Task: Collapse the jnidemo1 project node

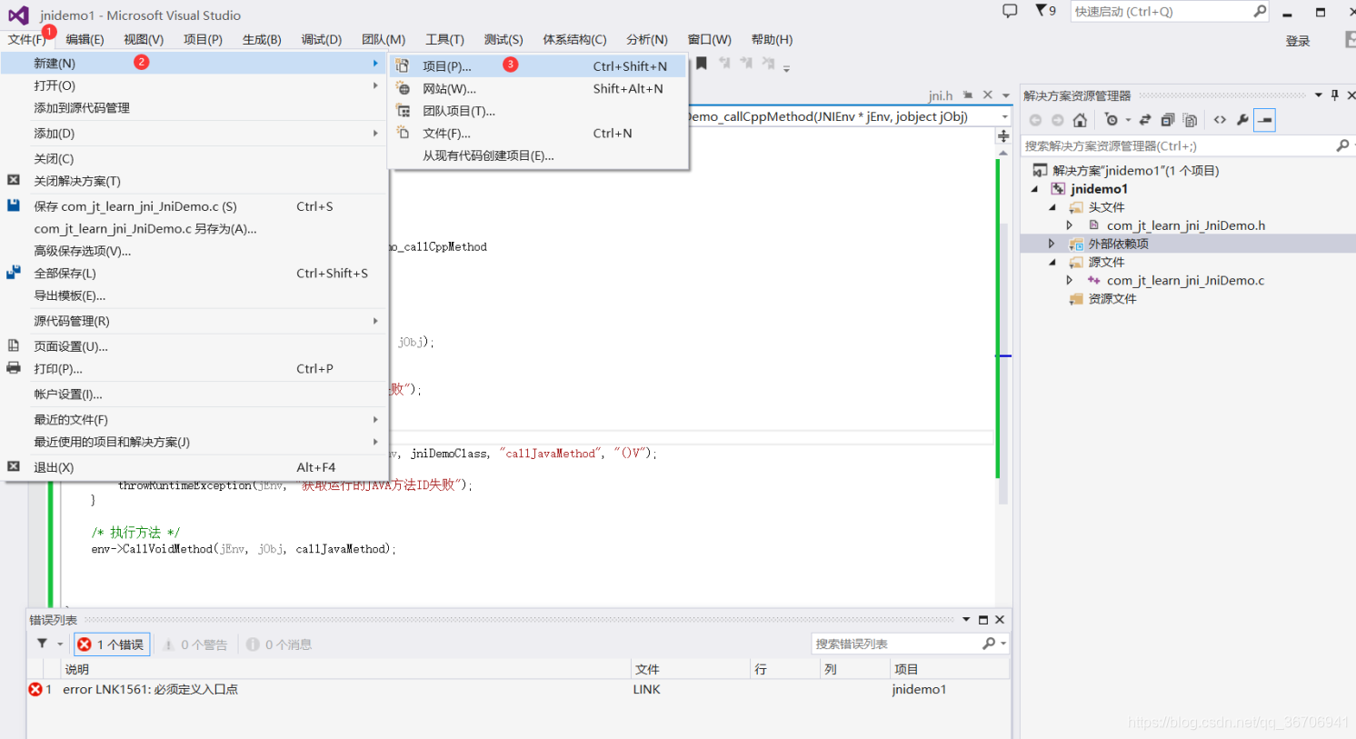Action: point(1035,189)
